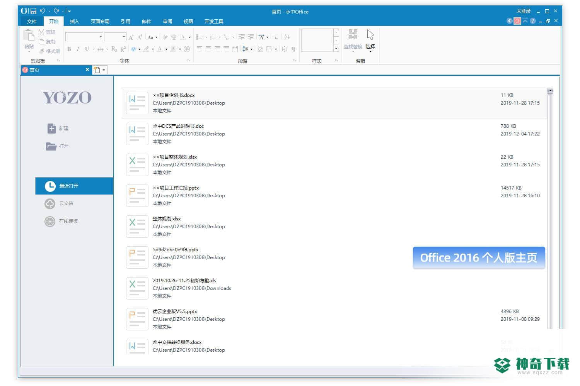Click the red home page icon at top right
Screen dimensions: 580x386
click(x=517, y=21)
